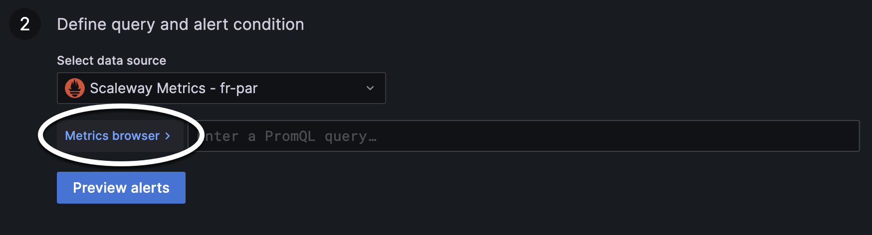Click the Preview alerts button
The height and width of the screenshot is (235, 872).
click(121, 188)
